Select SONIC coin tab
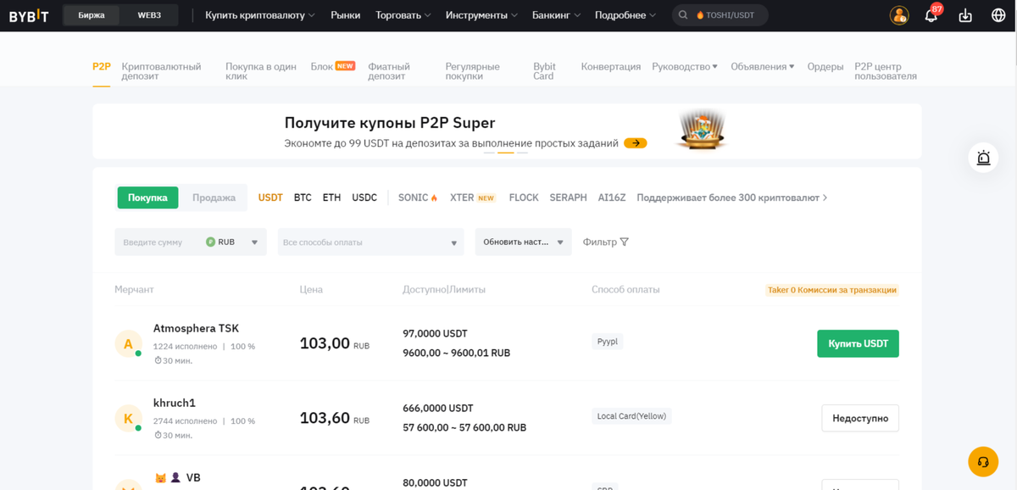Image resolution: width=1017 pixels, height=490 pixels. click(418, 198)
